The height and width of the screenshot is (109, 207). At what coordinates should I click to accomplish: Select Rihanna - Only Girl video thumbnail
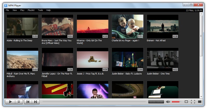tap(93, 26)
